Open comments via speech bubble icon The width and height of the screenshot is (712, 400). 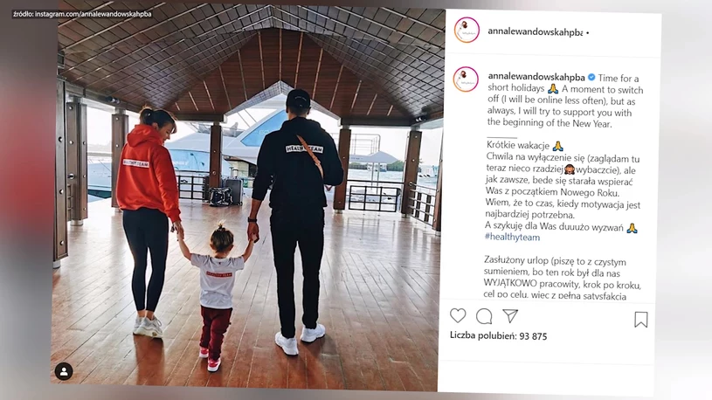coord(484,316)
